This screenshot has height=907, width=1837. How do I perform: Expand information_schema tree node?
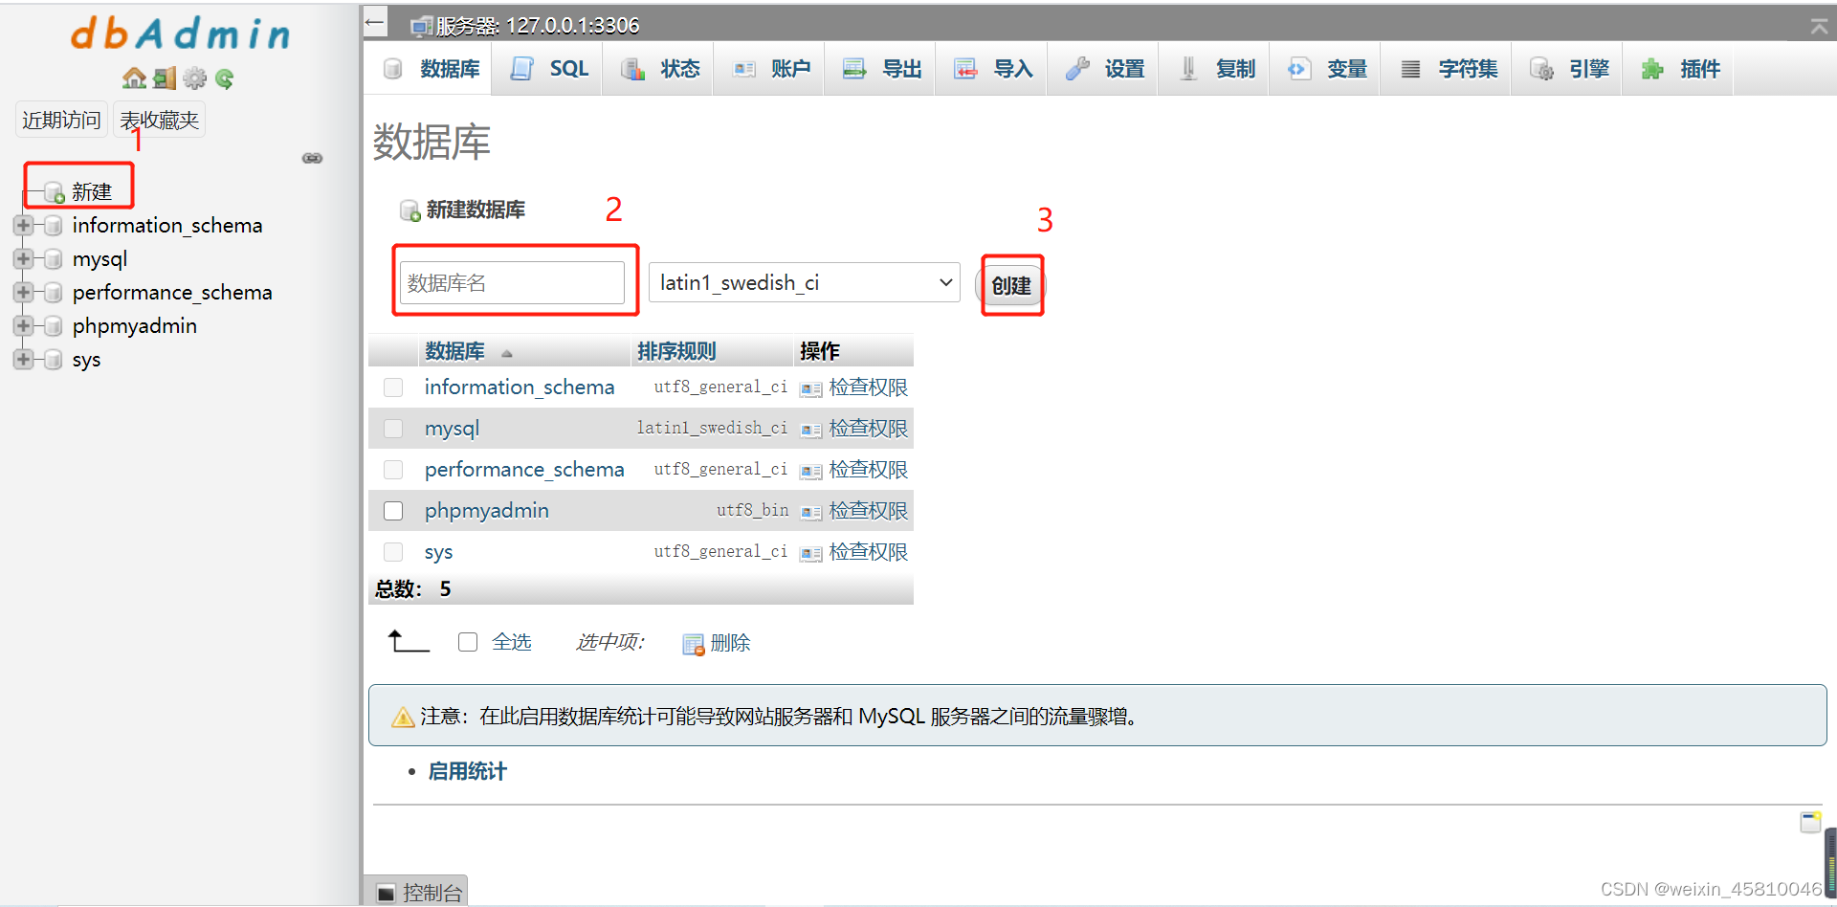pyautogui.click(x=23, y=226)
